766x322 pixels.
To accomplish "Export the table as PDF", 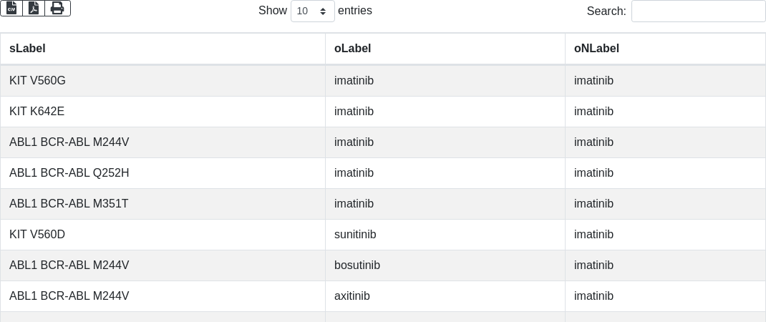I will 34,9.
